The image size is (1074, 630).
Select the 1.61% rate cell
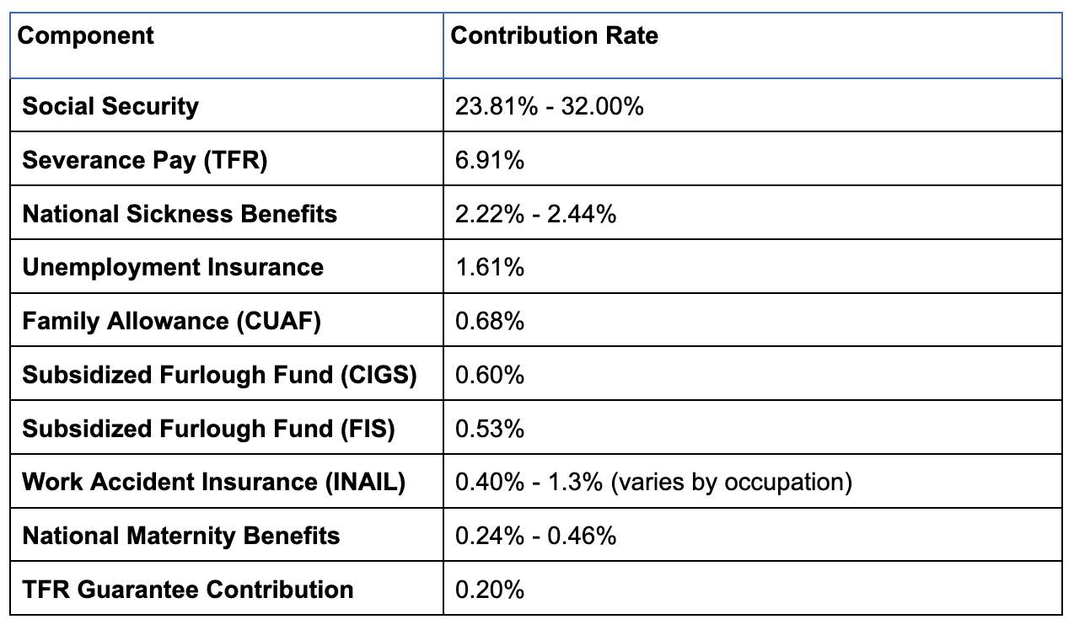490,268
